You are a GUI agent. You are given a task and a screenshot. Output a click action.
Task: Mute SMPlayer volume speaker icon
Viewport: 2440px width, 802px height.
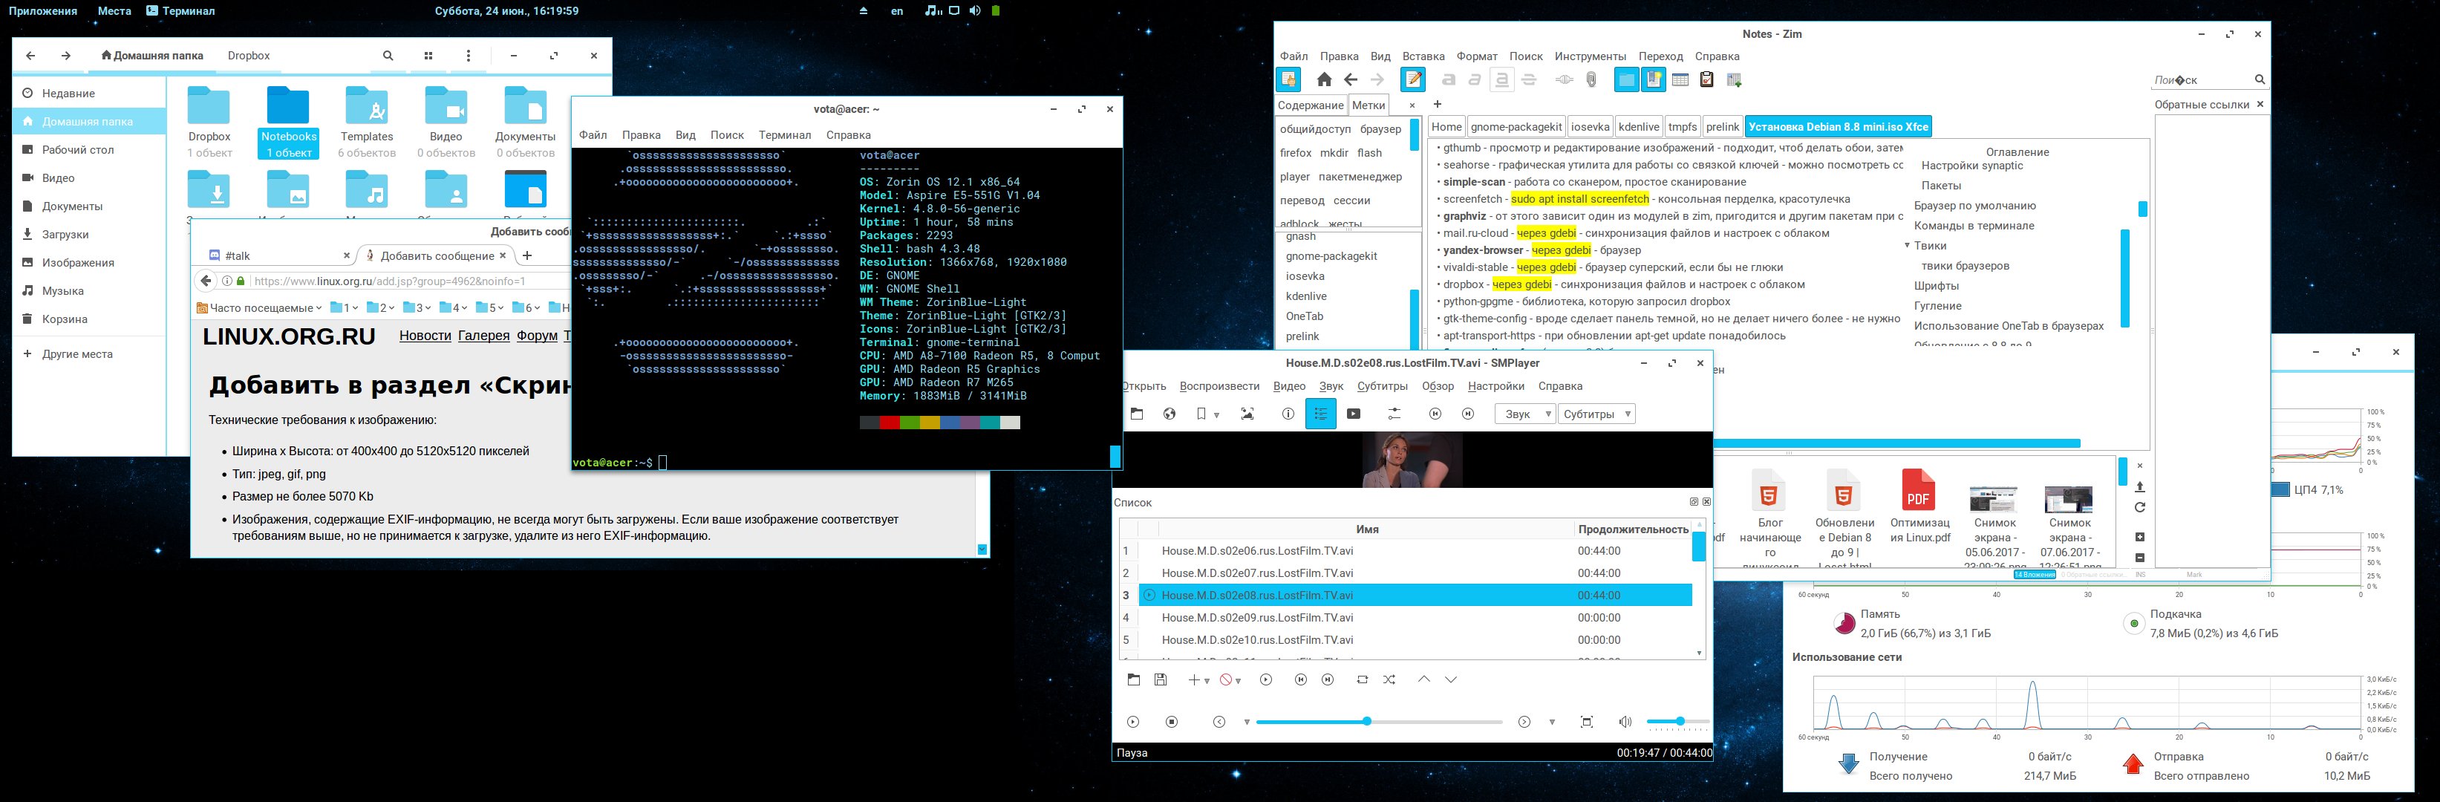pyautogui.click(x=1625, y=722)
